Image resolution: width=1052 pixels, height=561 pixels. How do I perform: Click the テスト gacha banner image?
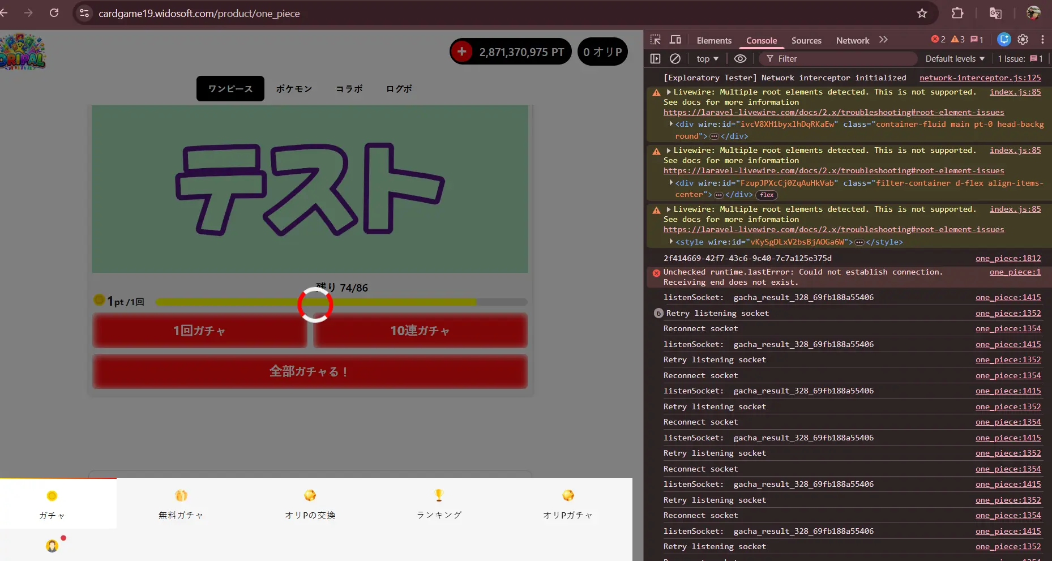(310, 189)
